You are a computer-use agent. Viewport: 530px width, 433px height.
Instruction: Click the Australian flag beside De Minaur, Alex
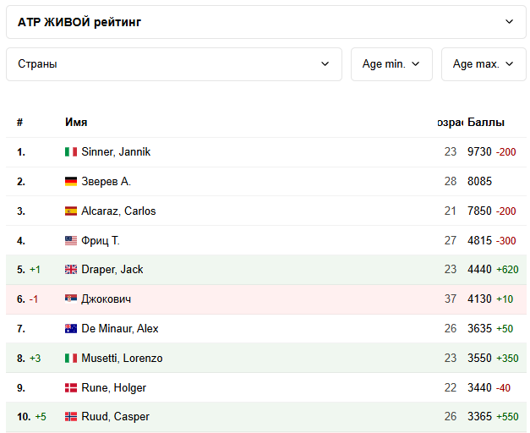71,329
